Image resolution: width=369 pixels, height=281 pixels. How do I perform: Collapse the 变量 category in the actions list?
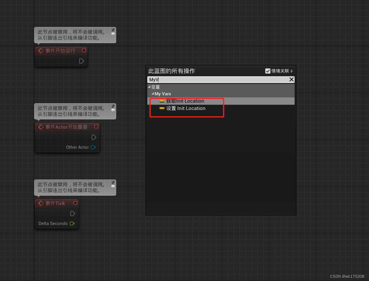pyautogui.click(x=149, y=87)
